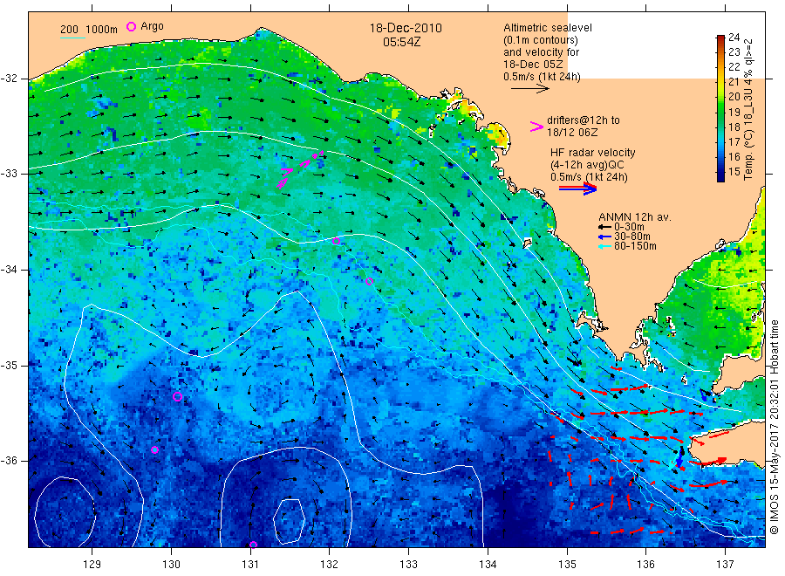Image resolution: width=785 pixels, height=576 pixels.
Task: Click the longitude label '133'
Action: [408, 564]
